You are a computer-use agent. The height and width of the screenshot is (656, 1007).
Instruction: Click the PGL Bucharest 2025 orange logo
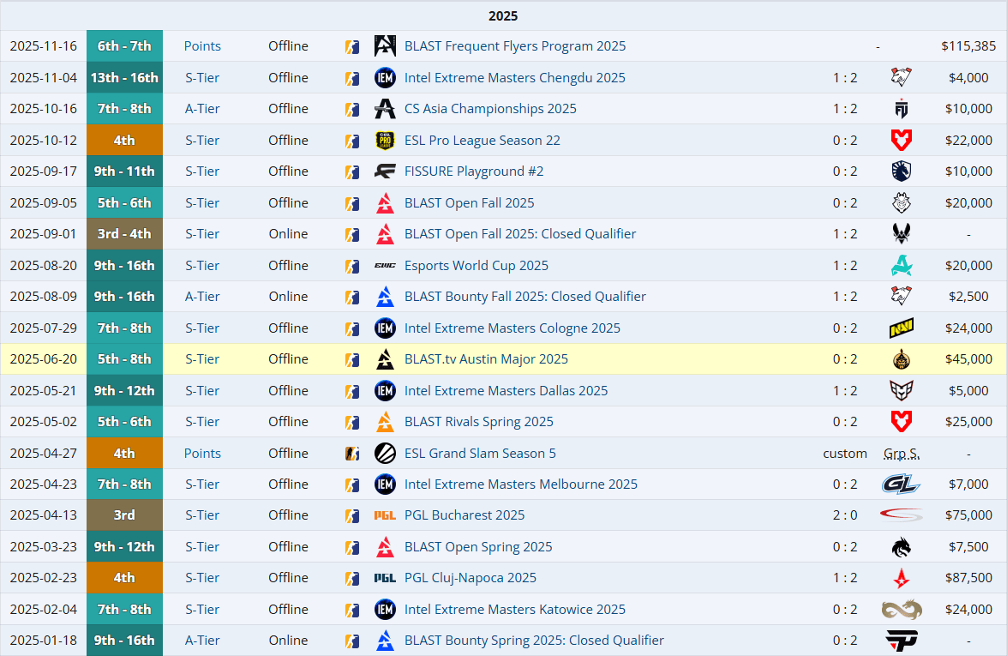(385, 515)
